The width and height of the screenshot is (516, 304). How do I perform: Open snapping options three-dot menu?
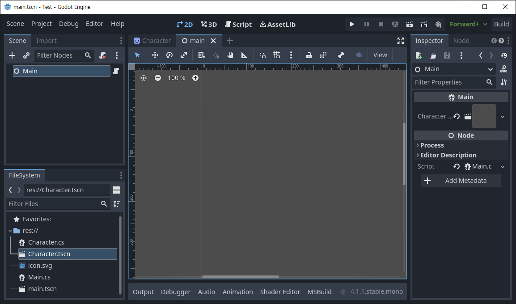291,55
